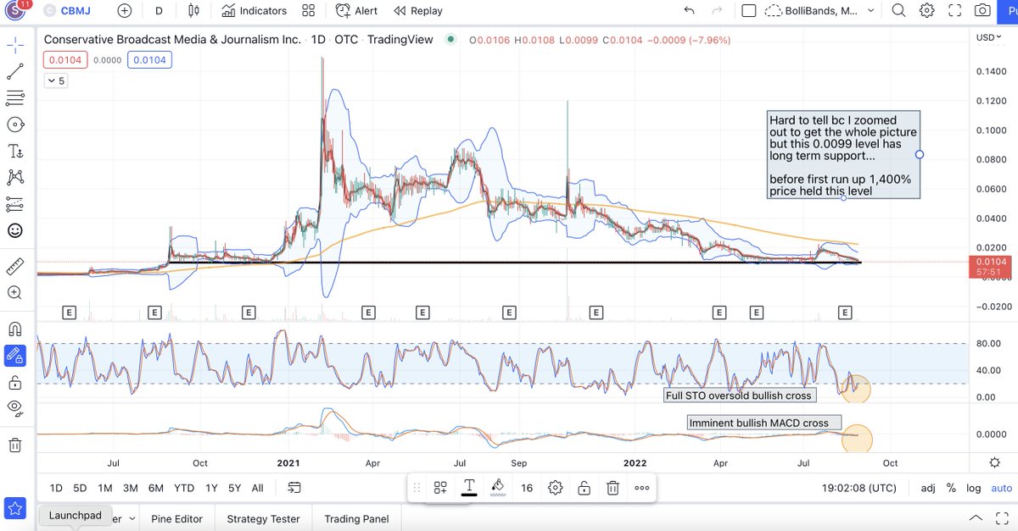1018x531 pixels.
Task: Change background fill color in floating toolbar
Action: point(498,488)
